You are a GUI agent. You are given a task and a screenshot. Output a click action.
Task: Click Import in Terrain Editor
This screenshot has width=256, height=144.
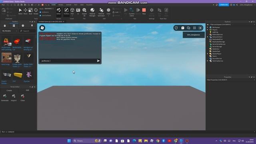tap(14, 98)
